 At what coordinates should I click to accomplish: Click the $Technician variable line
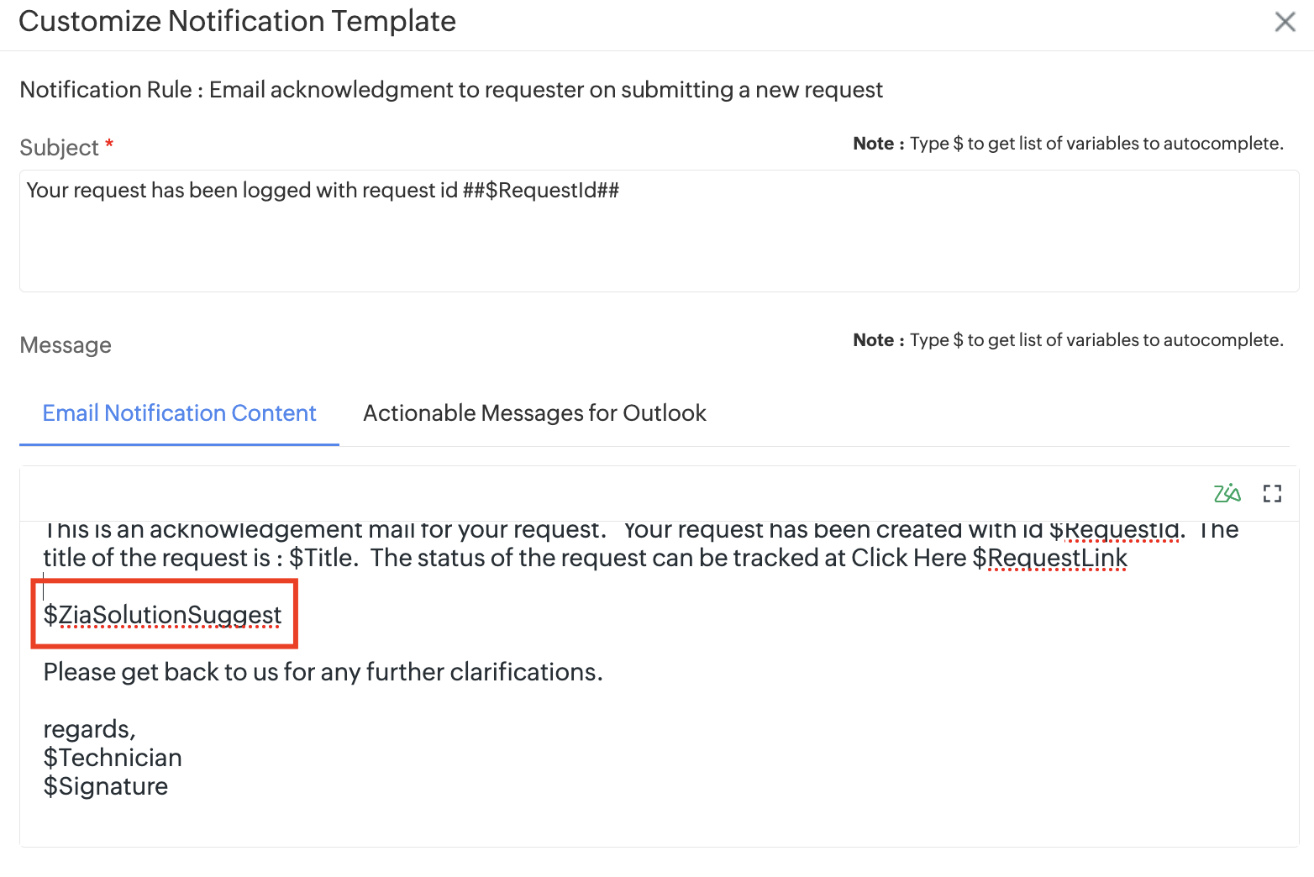(113, 758)
